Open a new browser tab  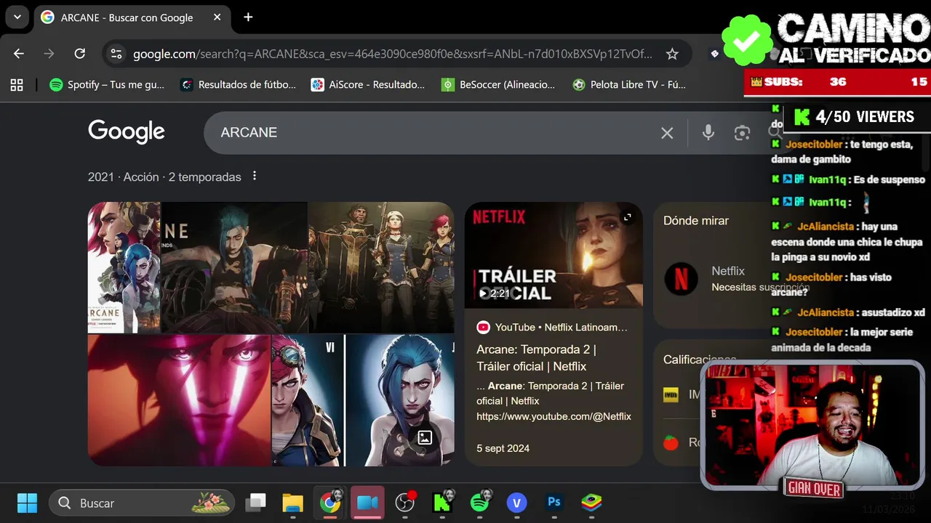tap(248, 17)
